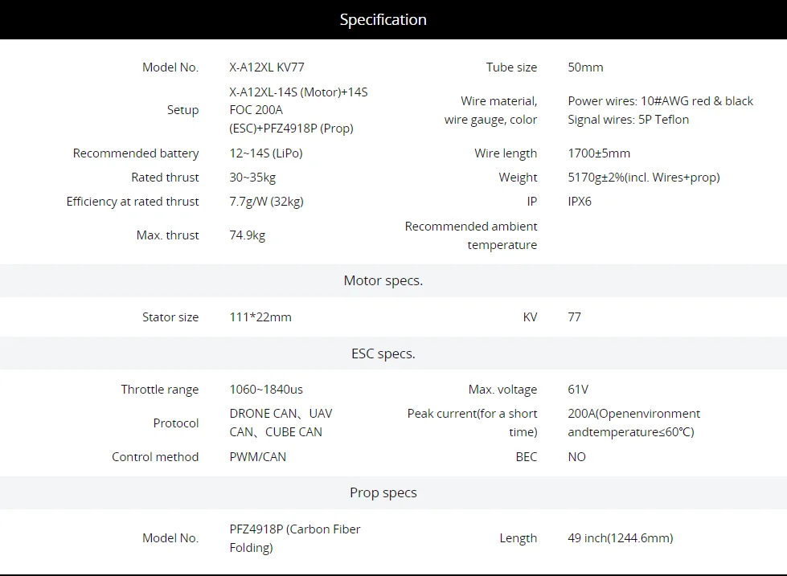Viewport: 787px width, 576px height.
Task: Click the Throttle range 1060~1840us value
Action: (266, 390)
